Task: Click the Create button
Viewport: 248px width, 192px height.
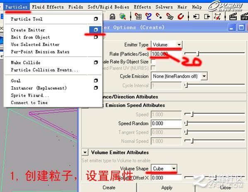Action: (109, 187)
